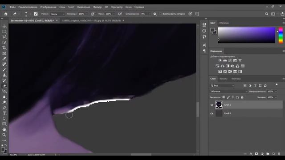Open the Файл menu
This screenshot has height=160, width=285.
[12, 7]
